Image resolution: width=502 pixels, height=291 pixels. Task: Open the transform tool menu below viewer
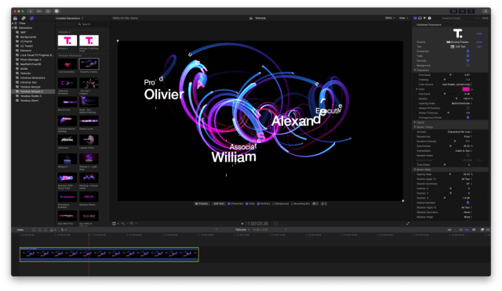(x=115, y=224)
